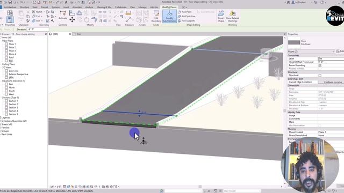Screen dimensions: 344x193
Task: Click Activate controls icon
Action: coord(63,15)
